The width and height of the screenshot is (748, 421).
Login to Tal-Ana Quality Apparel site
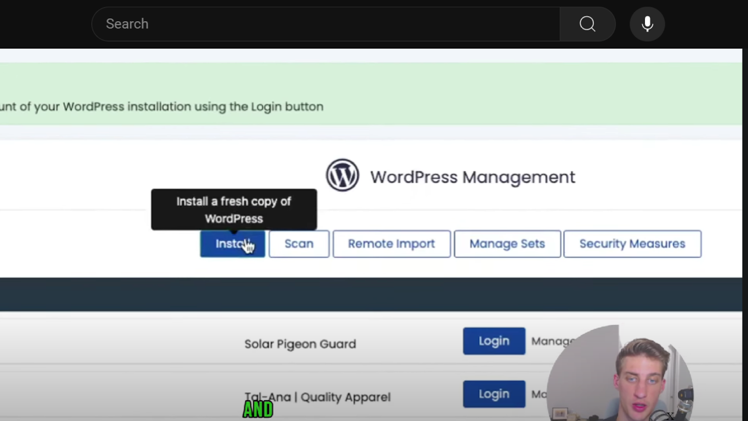(x=494, y=394)
